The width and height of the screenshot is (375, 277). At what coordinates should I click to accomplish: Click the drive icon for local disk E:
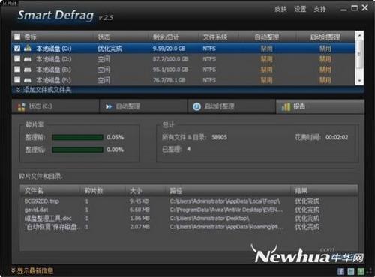click(28, 70)
